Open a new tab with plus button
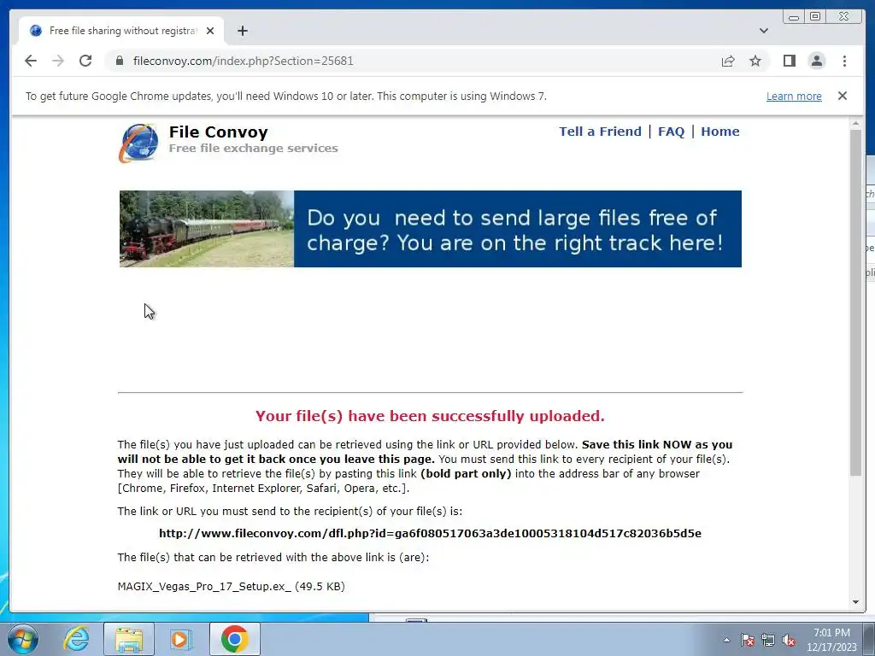 242,31
